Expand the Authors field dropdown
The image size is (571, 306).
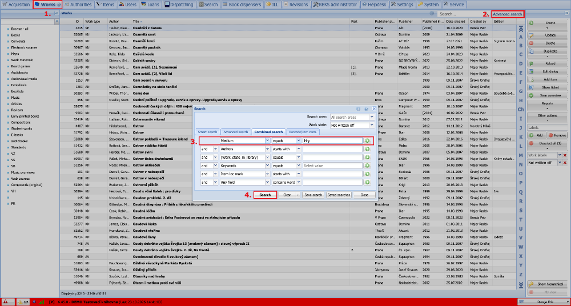tap(267, 149)
